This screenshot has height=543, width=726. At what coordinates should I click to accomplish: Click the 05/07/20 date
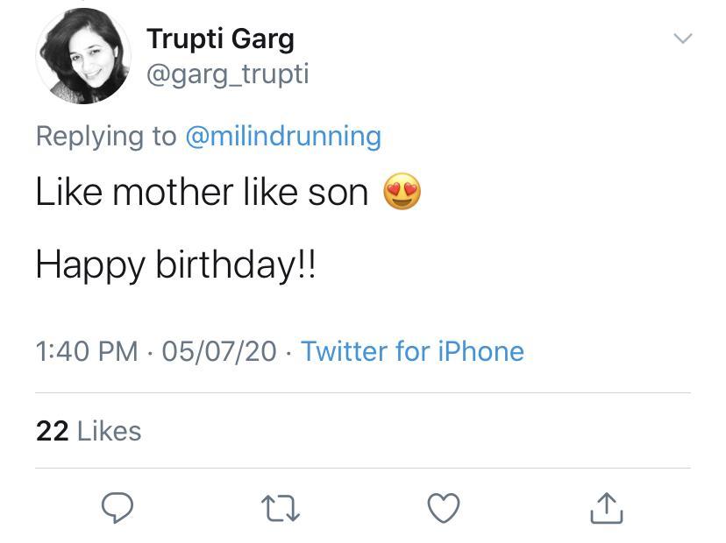point(218,351)
